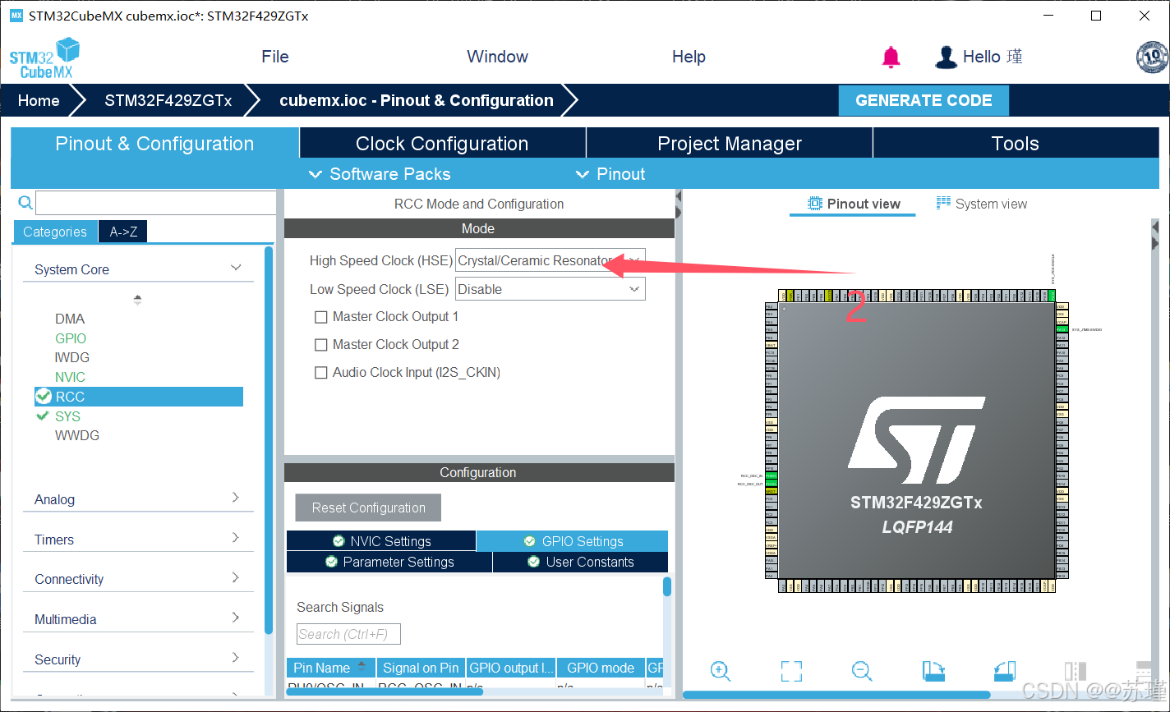The width and height of the screenshot is (1170, 712).
Task: Switch to Pinout view
Action: tap(853, 204)
